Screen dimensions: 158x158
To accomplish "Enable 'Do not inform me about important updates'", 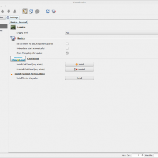I will (x=67, y=44).
